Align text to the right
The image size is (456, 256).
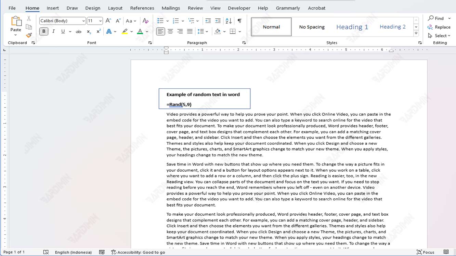click(x=180, y=31)
